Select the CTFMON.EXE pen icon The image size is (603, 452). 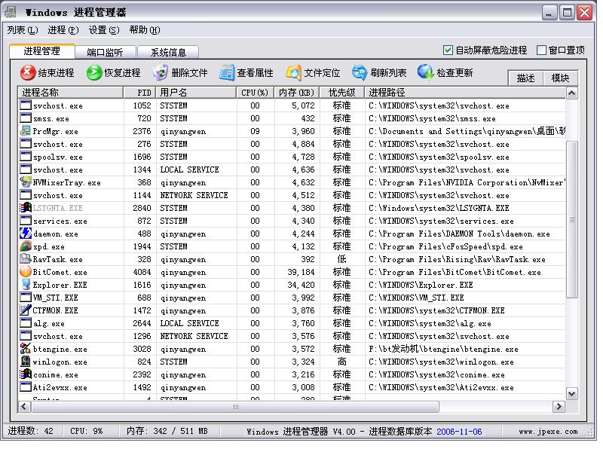click(x=26, y=310)
